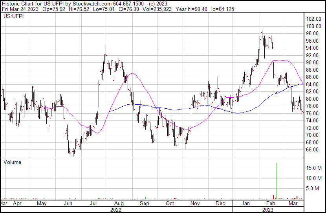Click the 2023 year label
Screen dimensions: 326x213
click(x=268, y=209)
